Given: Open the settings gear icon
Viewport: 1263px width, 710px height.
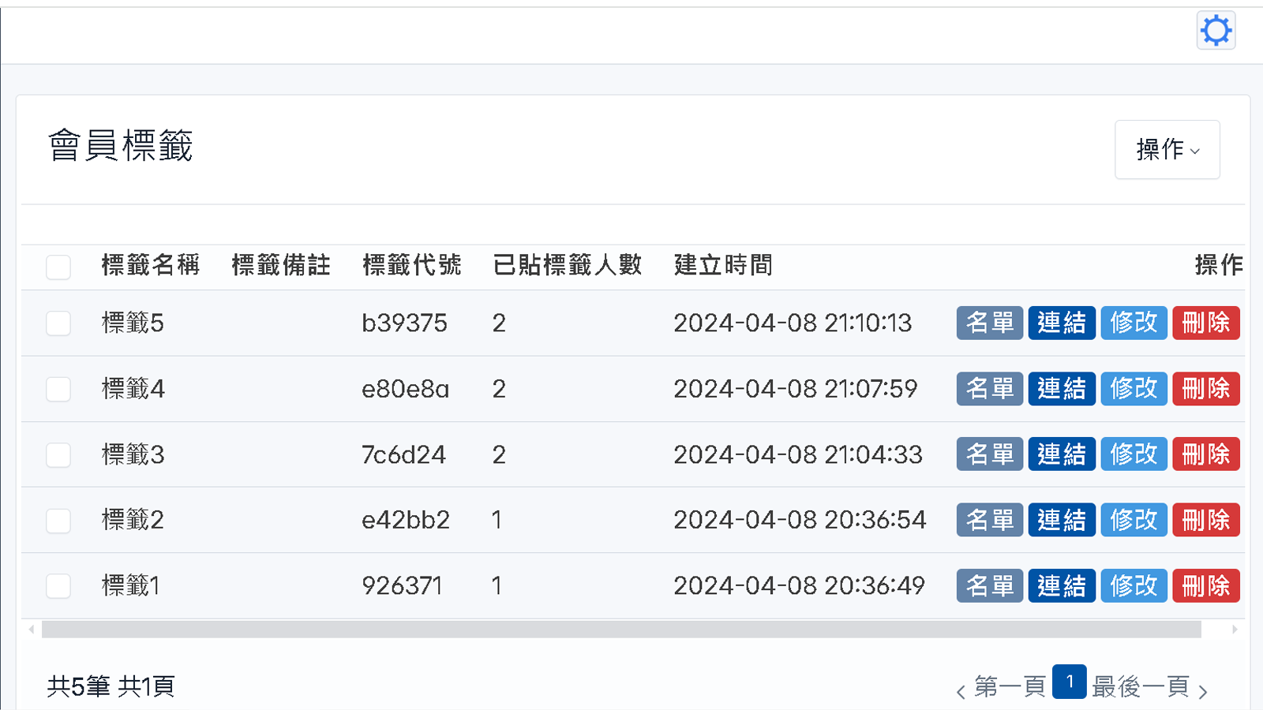Looking at the screenshot, I should click(x=1216, y=31).
